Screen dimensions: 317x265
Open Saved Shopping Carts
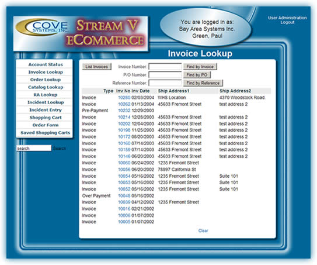click(x=46, y=133)
